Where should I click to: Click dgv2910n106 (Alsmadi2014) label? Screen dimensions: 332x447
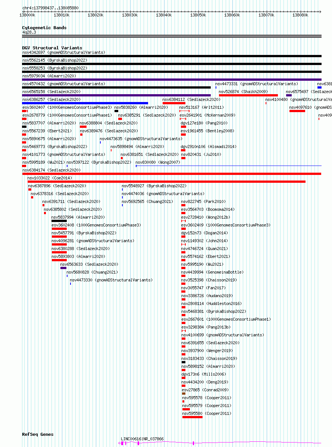point(209,147)
